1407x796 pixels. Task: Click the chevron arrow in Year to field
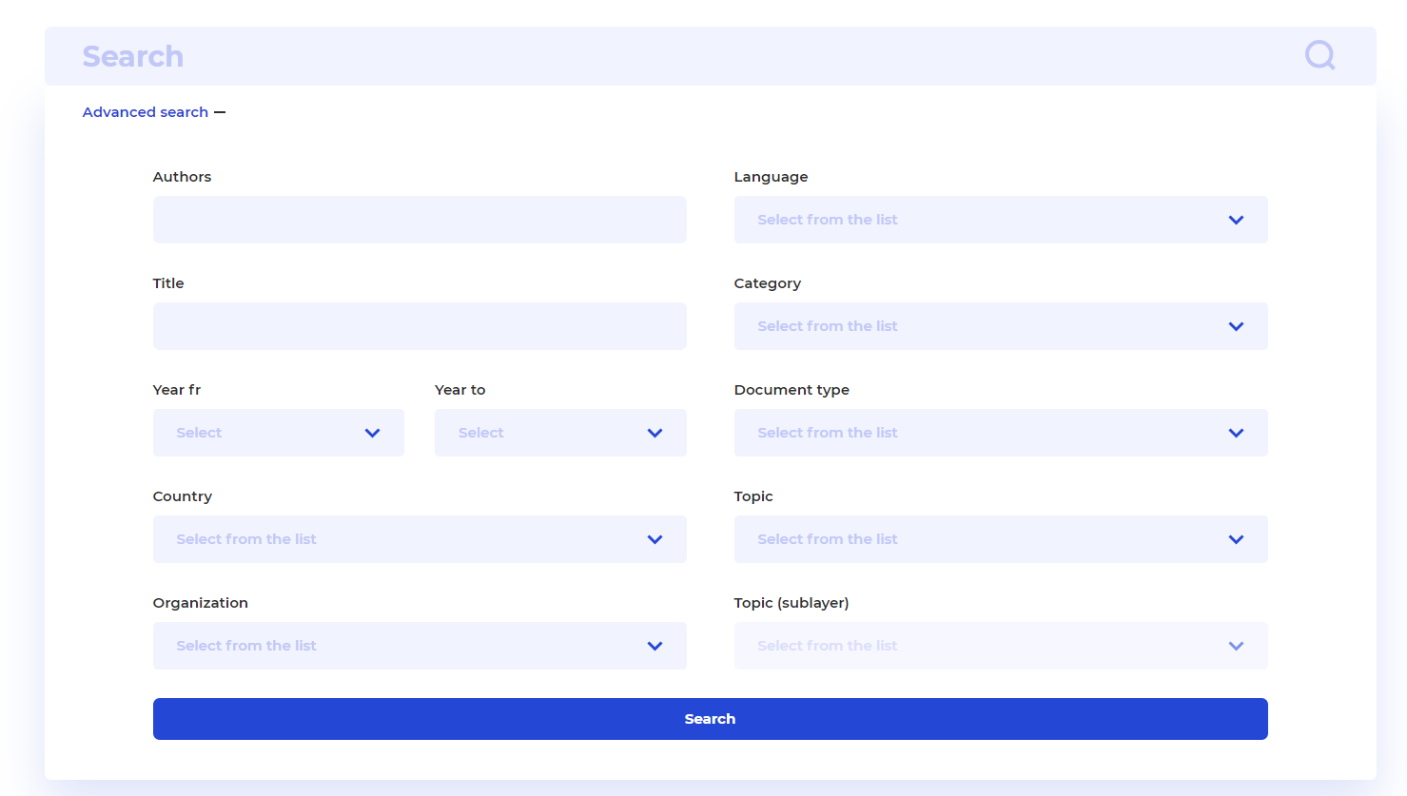click(x=655, y=433)
